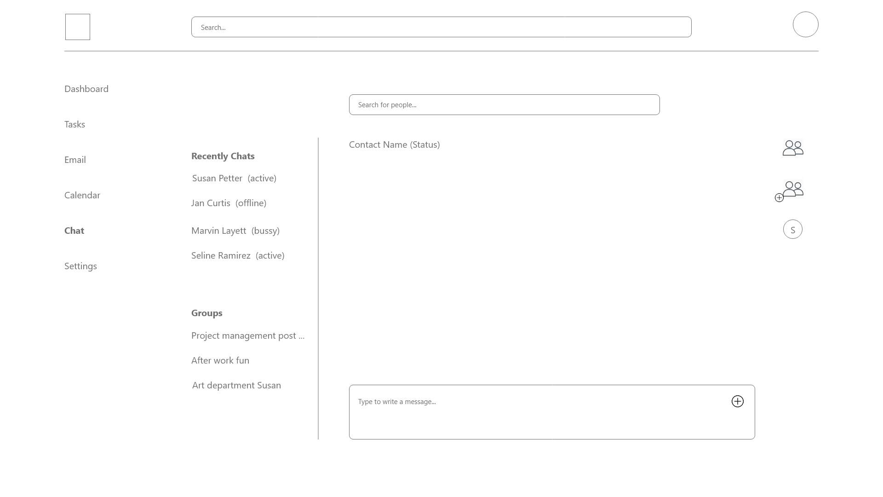Select the circular S avatar icon
Screen dimensions: 883x497
coord(793,229)
